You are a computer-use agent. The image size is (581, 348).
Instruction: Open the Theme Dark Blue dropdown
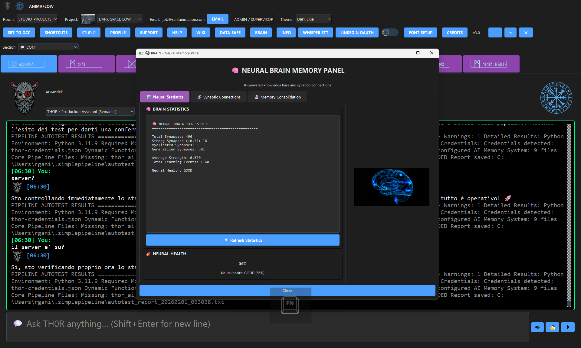(x=313, y=19)
